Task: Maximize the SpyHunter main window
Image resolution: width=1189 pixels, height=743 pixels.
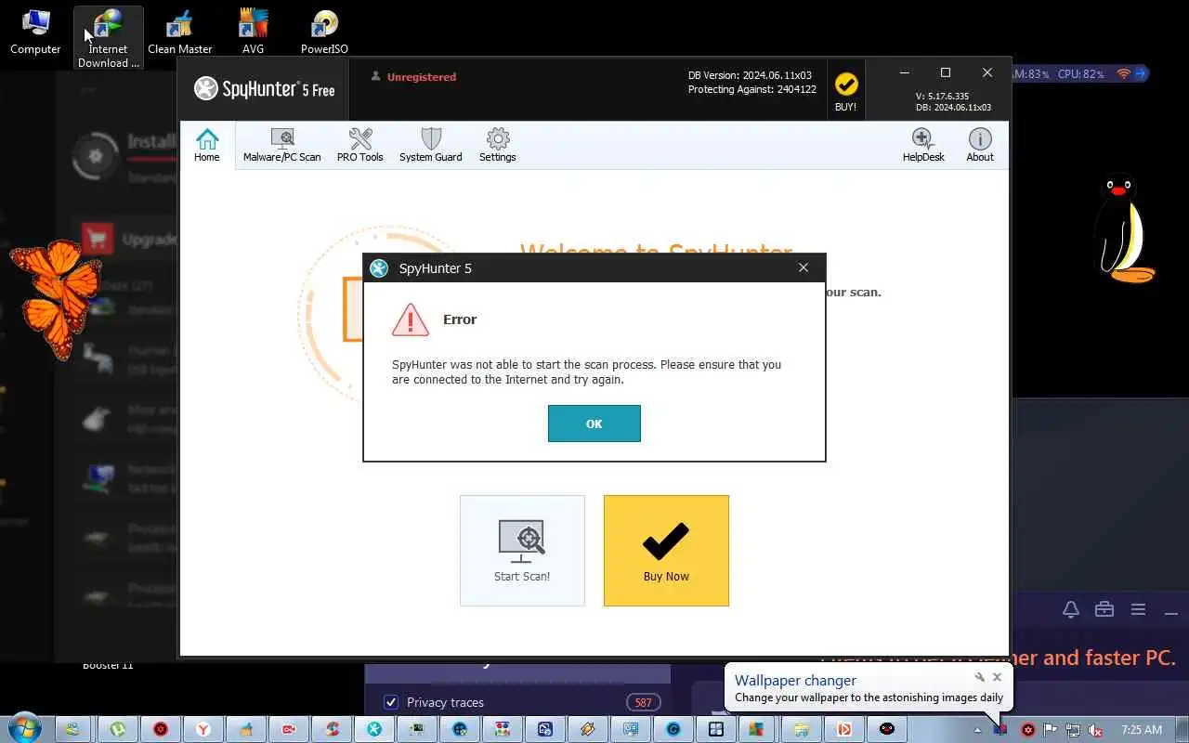Action: (x=946, y=72)
